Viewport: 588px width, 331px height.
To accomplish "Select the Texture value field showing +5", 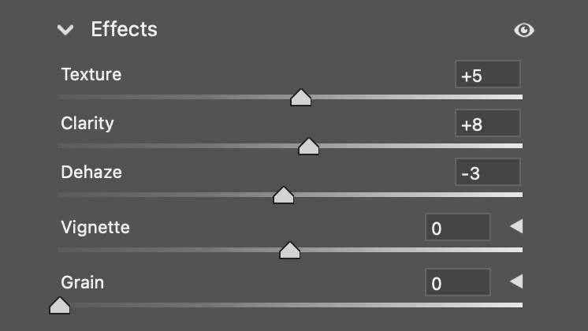I will [487, 74].
